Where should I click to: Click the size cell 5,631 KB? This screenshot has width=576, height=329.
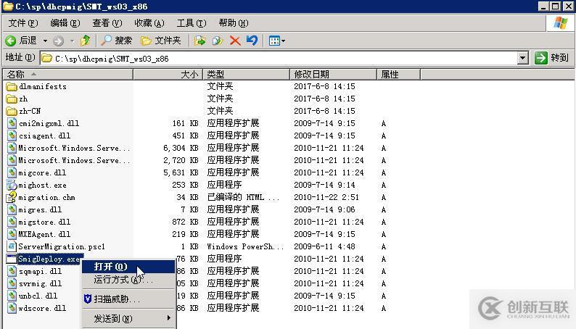[x=181, y=172]
